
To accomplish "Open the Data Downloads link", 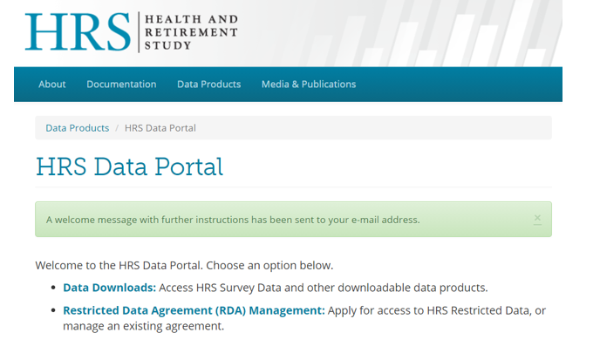I will tap(109, 288).
